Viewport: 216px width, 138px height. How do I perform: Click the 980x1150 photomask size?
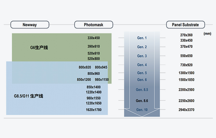[102, 79]
